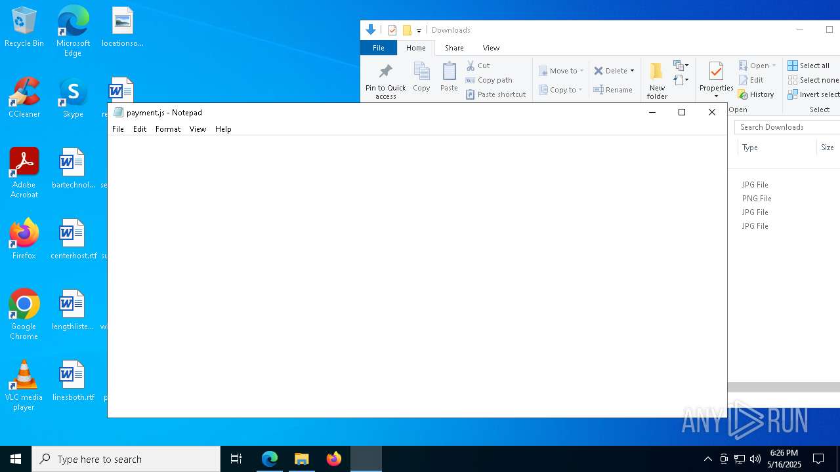The height and width of the screenshot is (472, 840).
Task: Click Paste icon in Explorer ribbon
Action: [449, 77]
